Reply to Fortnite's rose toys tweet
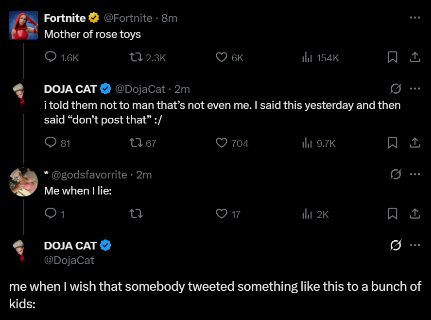This screenshot has height=320, width=431. [51, 57]
